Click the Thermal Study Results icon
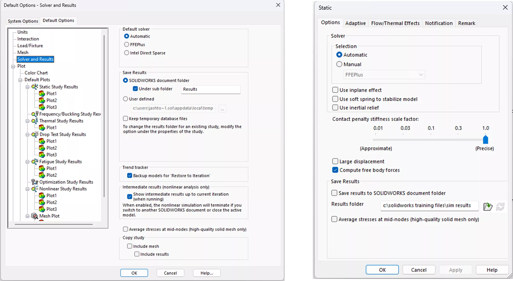 35,121
